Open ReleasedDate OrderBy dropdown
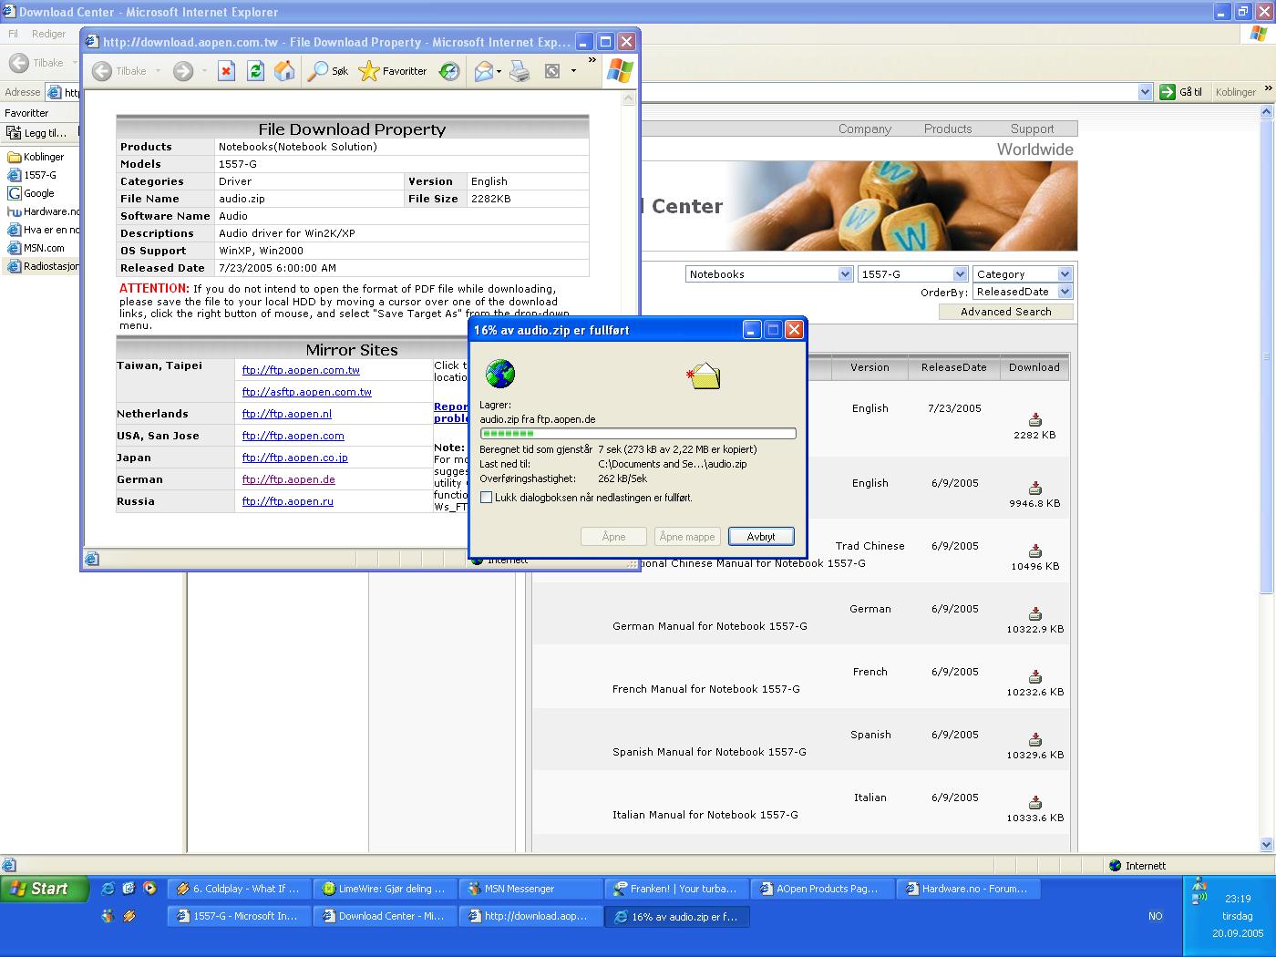 (1023, 292)
